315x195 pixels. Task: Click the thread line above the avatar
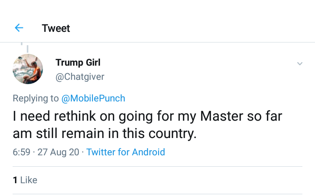(x=27, y=48)
